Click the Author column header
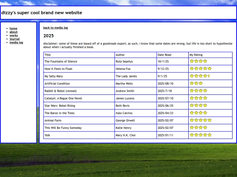 (136, 55)
